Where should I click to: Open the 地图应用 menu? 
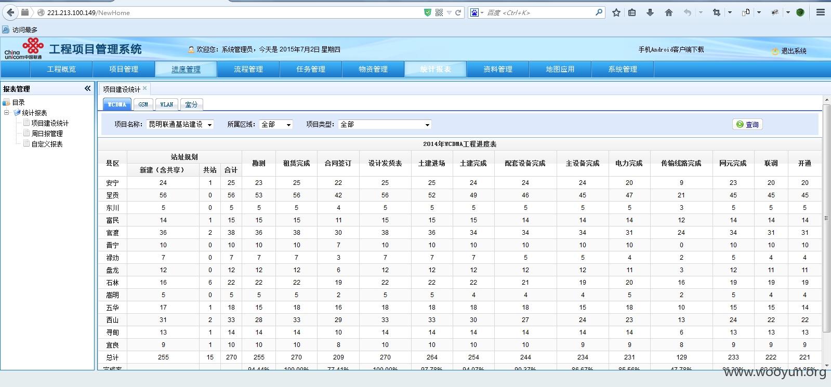pos(560,69)
